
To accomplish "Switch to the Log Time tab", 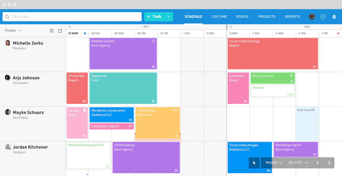I will [x=219, y=17].
